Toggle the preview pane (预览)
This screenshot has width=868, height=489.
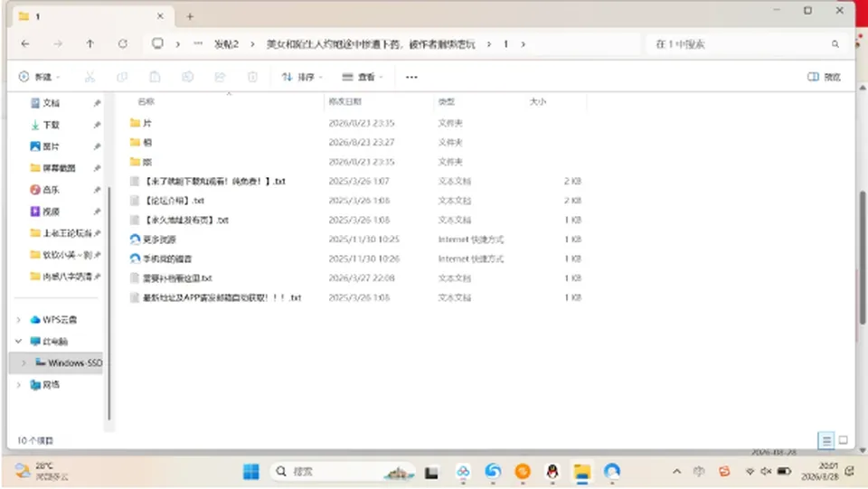[x=824, y=77]
